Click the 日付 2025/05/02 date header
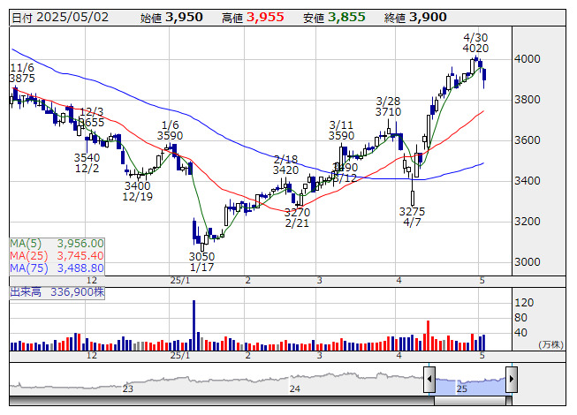This screenshot has height=415, width=577. (60, 18)
